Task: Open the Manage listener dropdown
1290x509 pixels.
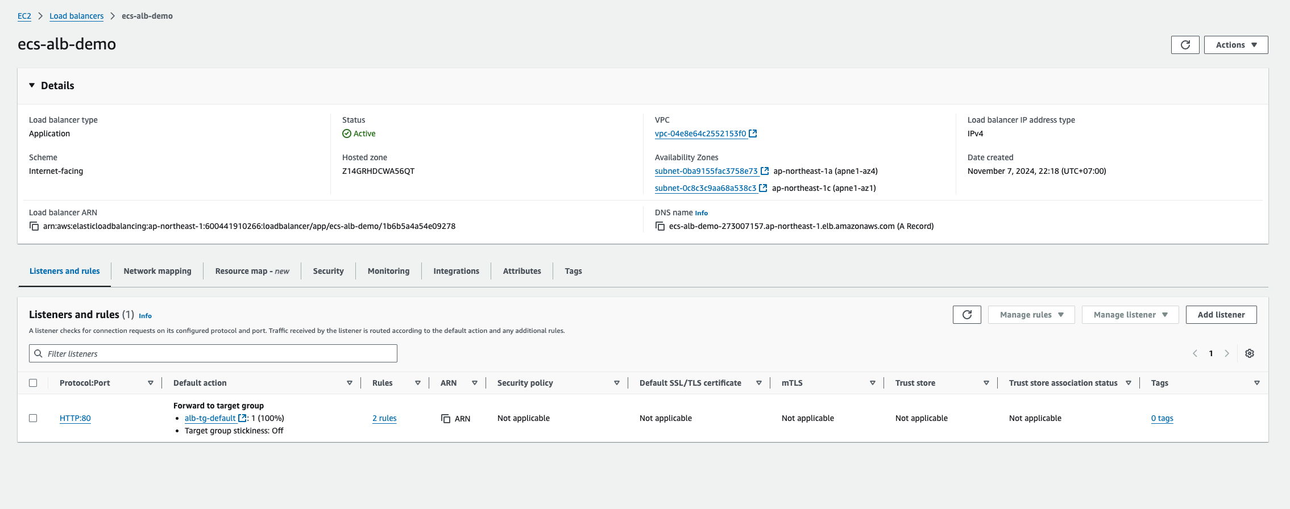Action: coord(1130,315)
